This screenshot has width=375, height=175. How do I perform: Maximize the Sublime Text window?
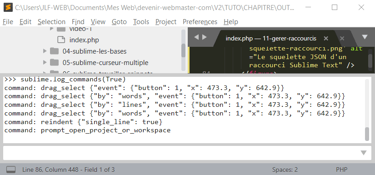(335, 7)
